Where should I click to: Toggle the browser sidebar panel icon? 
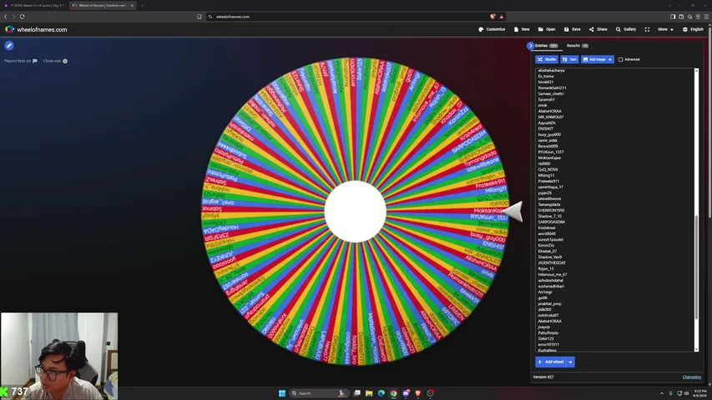point(673,17)
